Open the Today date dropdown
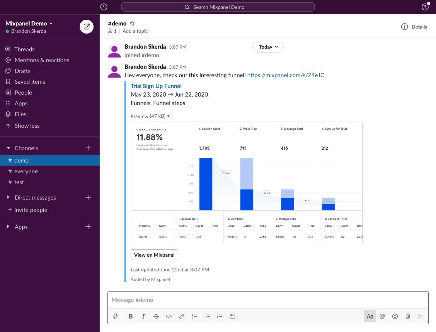 pos(268,47)
